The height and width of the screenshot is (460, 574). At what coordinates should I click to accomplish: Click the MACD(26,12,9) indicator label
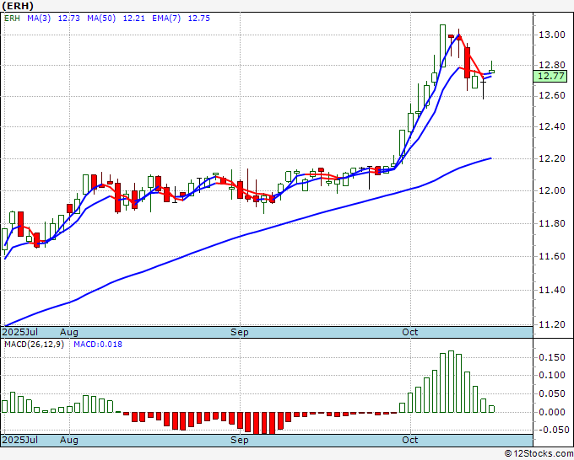coord(34,345)
